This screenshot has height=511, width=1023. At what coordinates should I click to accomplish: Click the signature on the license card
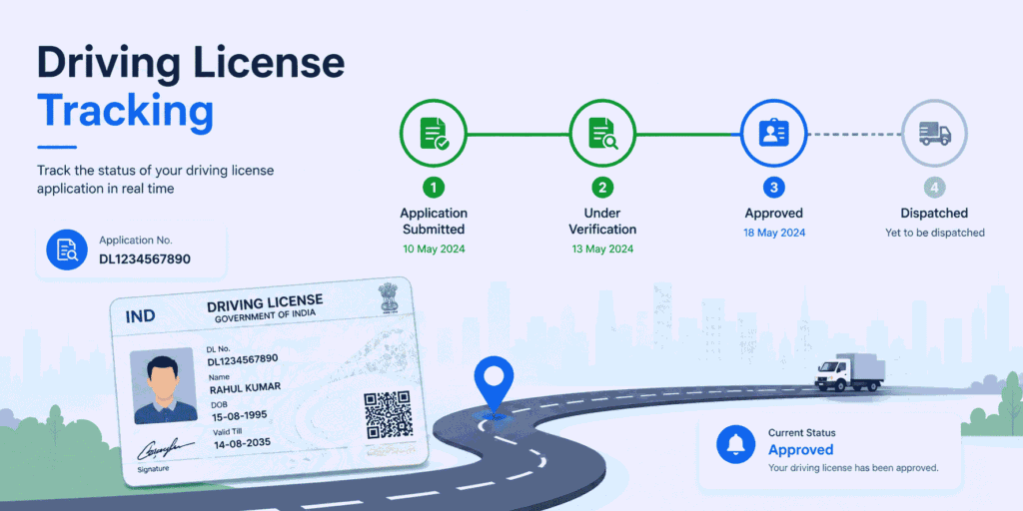tap(166, 448)
